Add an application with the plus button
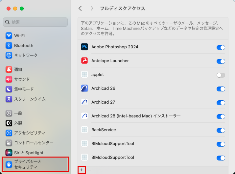The width and height of the screenshot is (235, 174). coord(82,170)
